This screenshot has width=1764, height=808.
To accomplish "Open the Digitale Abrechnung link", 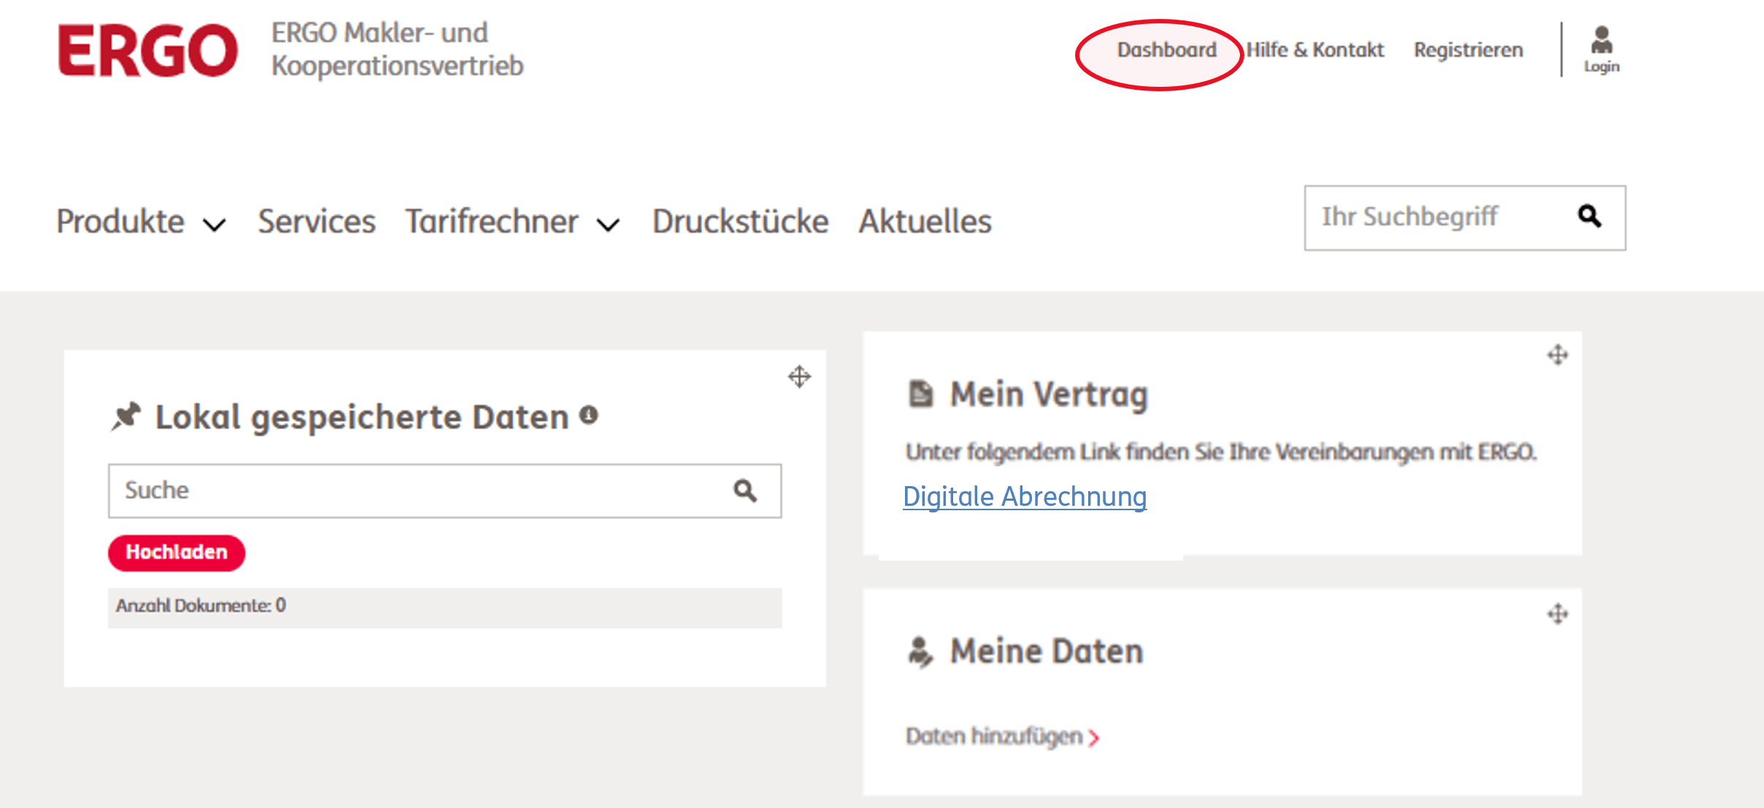I will [x=1025, y=497].
